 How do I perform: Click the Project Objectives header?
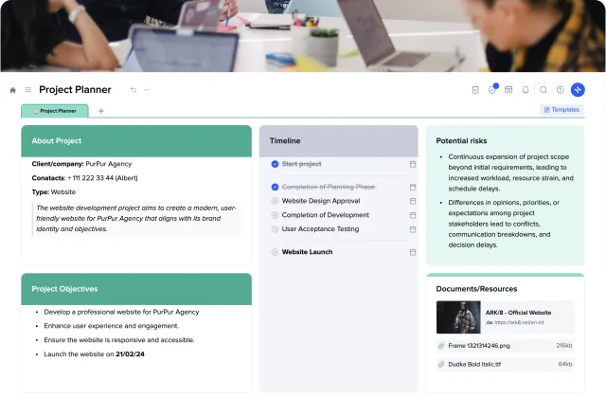point(136,289)
